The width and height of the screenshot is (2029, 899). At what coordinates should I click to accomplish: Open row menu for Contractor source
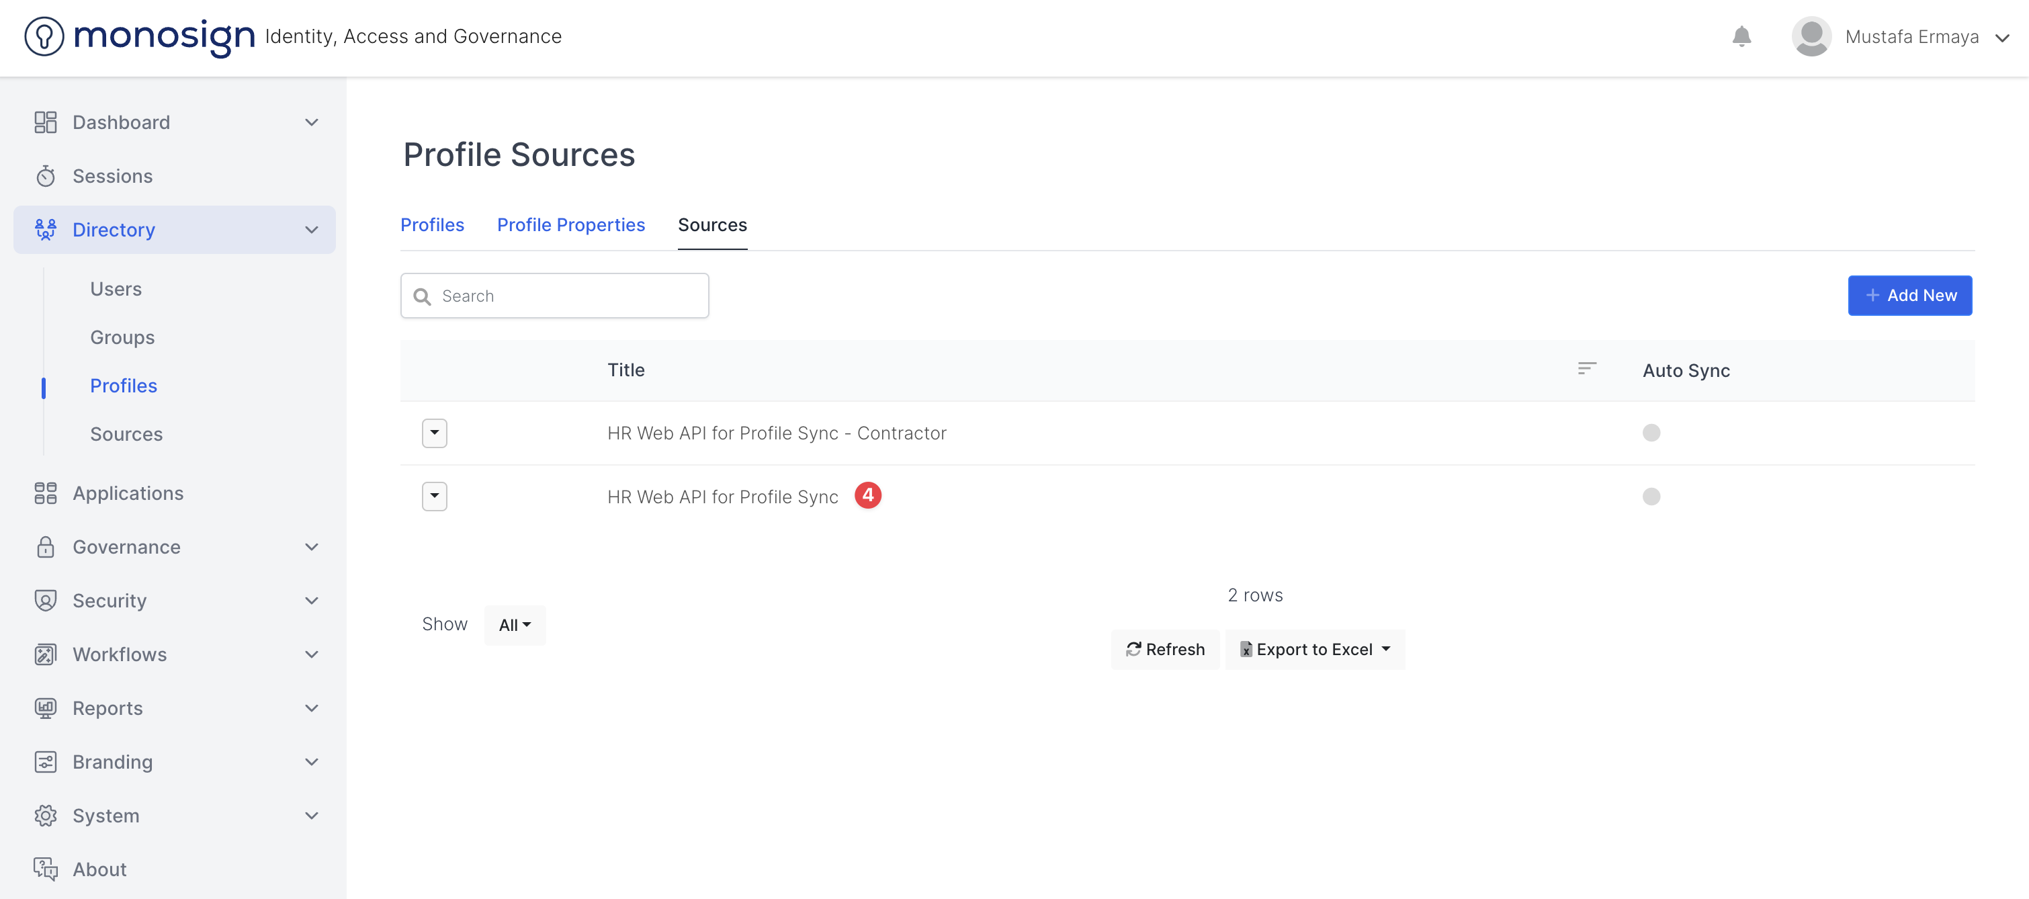pyautogui.click(x=434, y=433)
